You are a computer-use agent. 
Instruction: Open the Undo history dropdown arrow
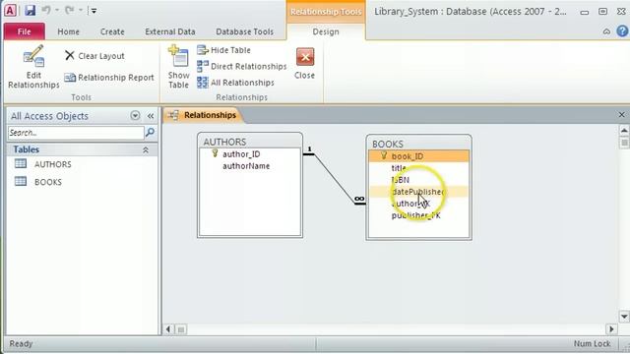pos(57,11)
